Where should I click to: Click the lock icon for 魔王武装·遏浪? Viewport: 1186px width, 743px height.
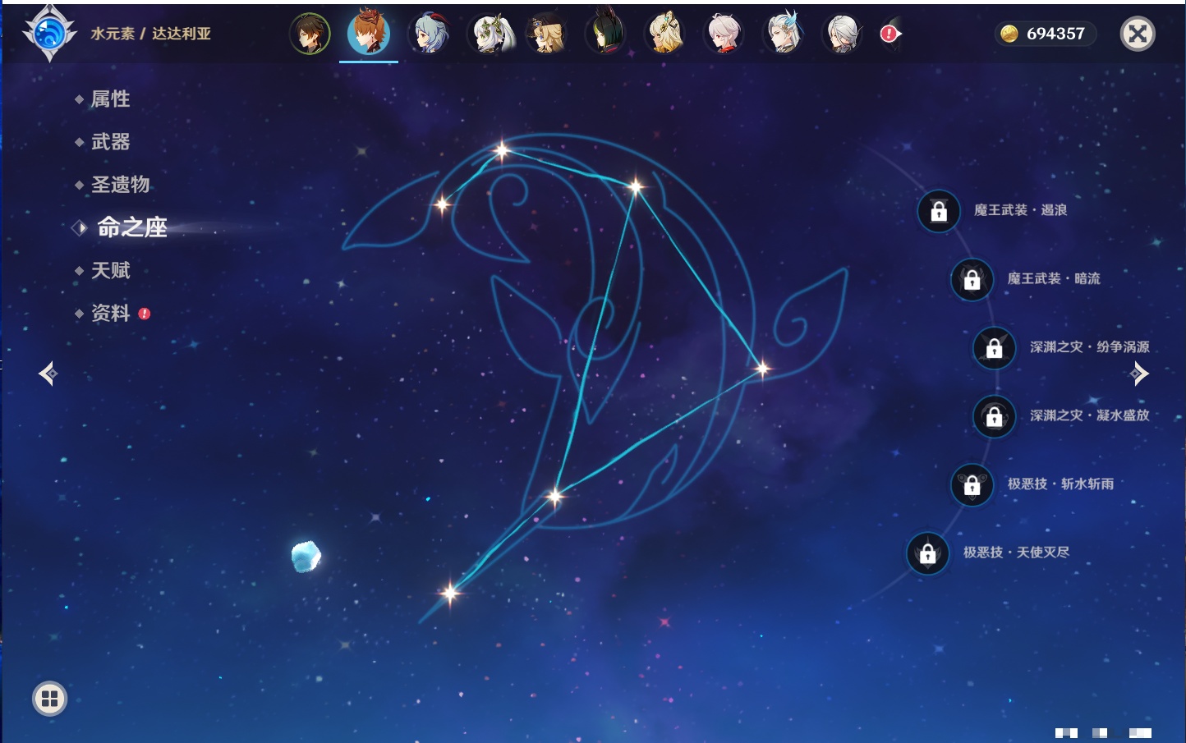click(x=939, y=211)
